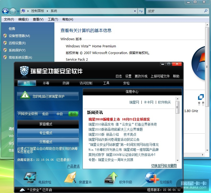The width and height of the screenshot is (211, 193).
Task: Click the info center scrollbar thumb
Action: (178, 107)
